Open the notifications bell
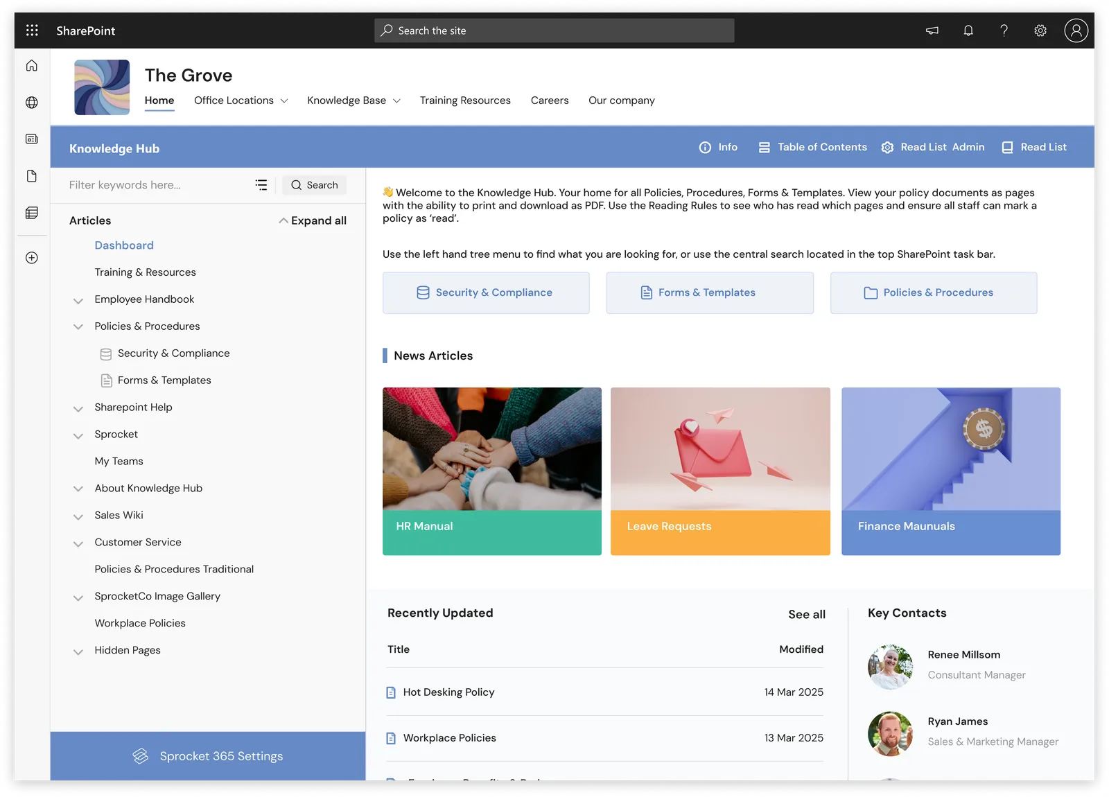The height and width of the screenshot is (797, 1109). pos(968,30)
